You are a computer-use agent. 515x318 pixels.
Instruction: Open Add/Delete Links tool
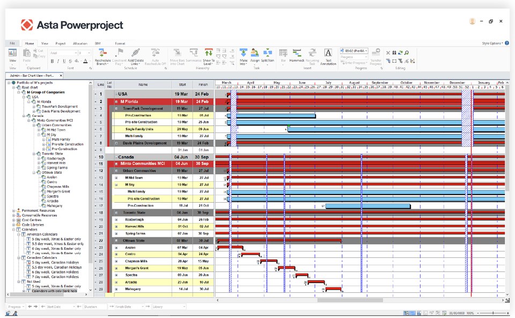point(135,56)
